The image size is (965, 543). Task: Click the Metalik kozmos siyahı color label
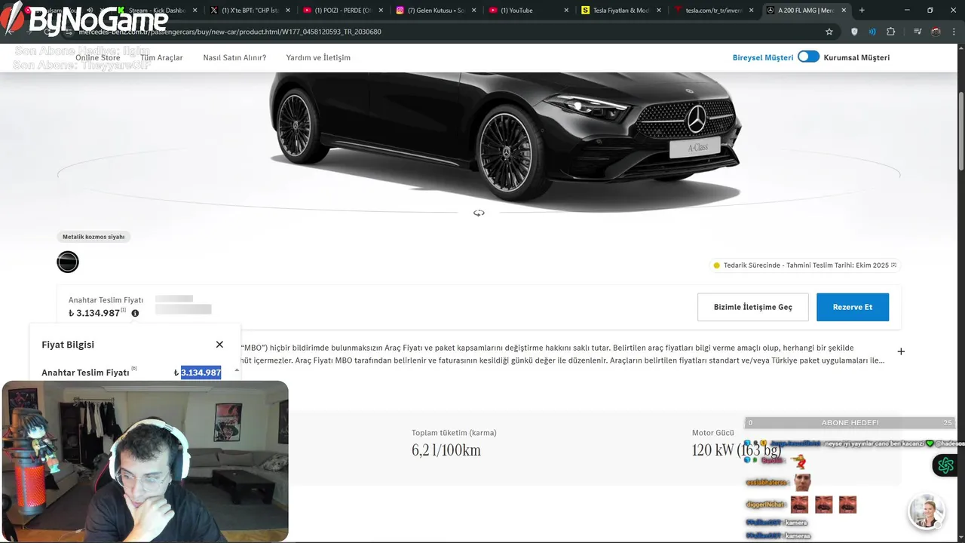click(x=93, y=237)
